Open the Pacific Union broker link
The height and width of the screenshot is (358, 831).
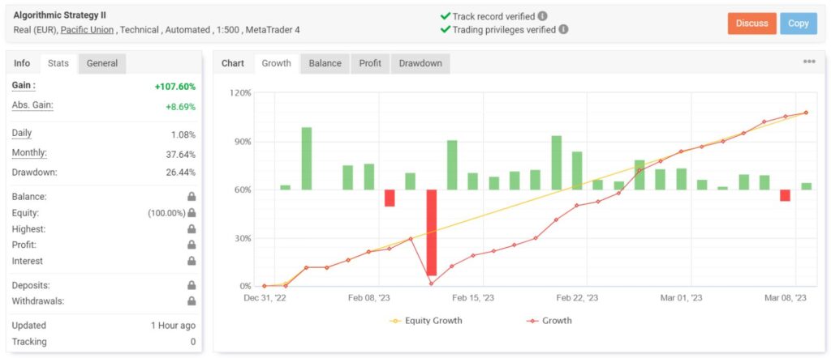tap(88, 29)
